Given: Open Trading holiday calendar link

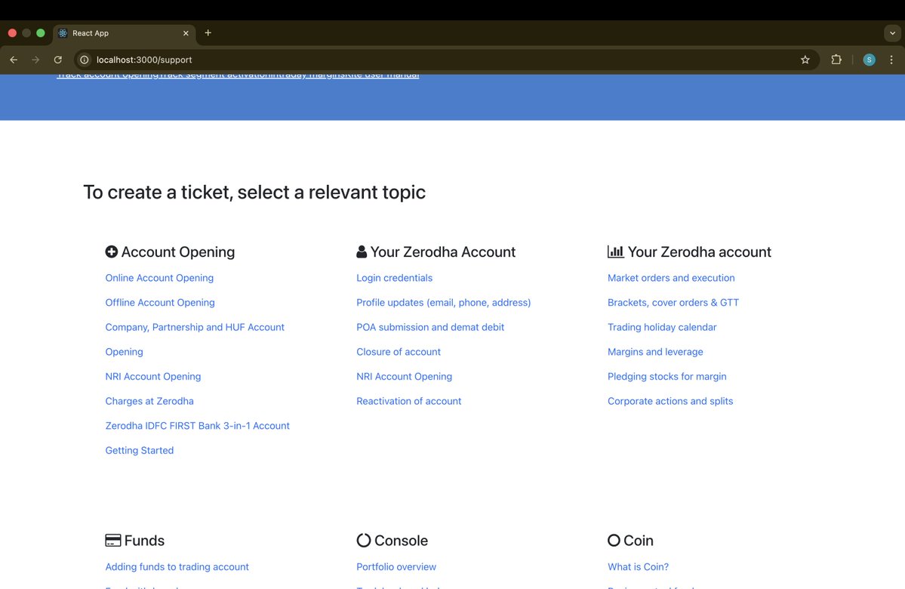Looking at the screenshot, I should tap(662, 328).
